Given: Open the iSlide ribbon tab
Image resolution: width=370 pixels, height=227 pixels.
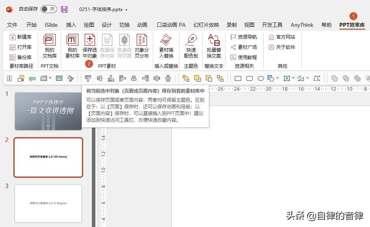Looking at the screenshot, I should tap(51, 24).
